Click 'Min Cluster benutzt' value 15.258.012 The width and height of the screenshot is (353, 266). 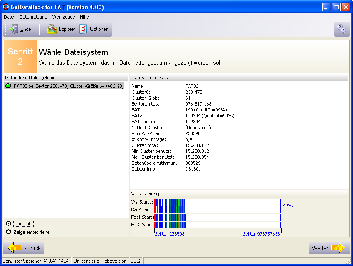197,151
